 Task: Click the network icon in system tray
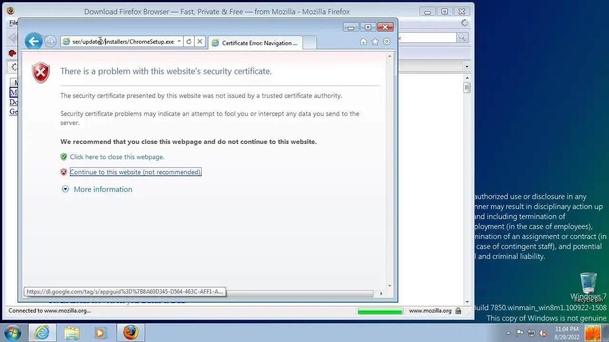click(x=531, y=333)
